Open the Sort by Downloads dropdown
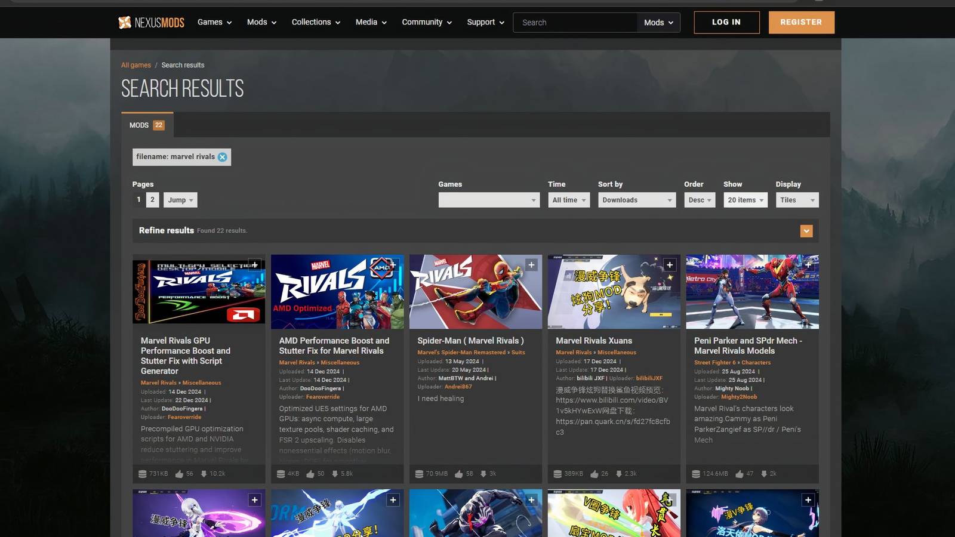The width and height of the screenshot is (955, 537). pos(636,200)
